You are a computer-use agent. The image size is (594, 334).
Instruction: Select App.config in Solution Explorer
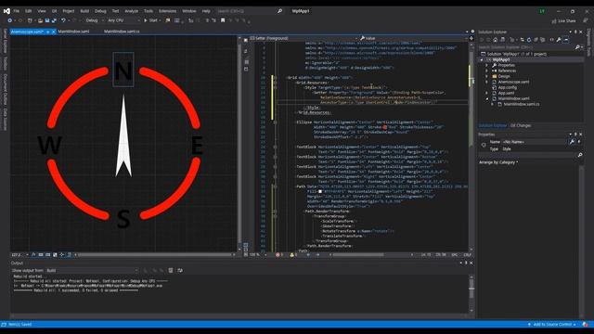pos(508,87)
